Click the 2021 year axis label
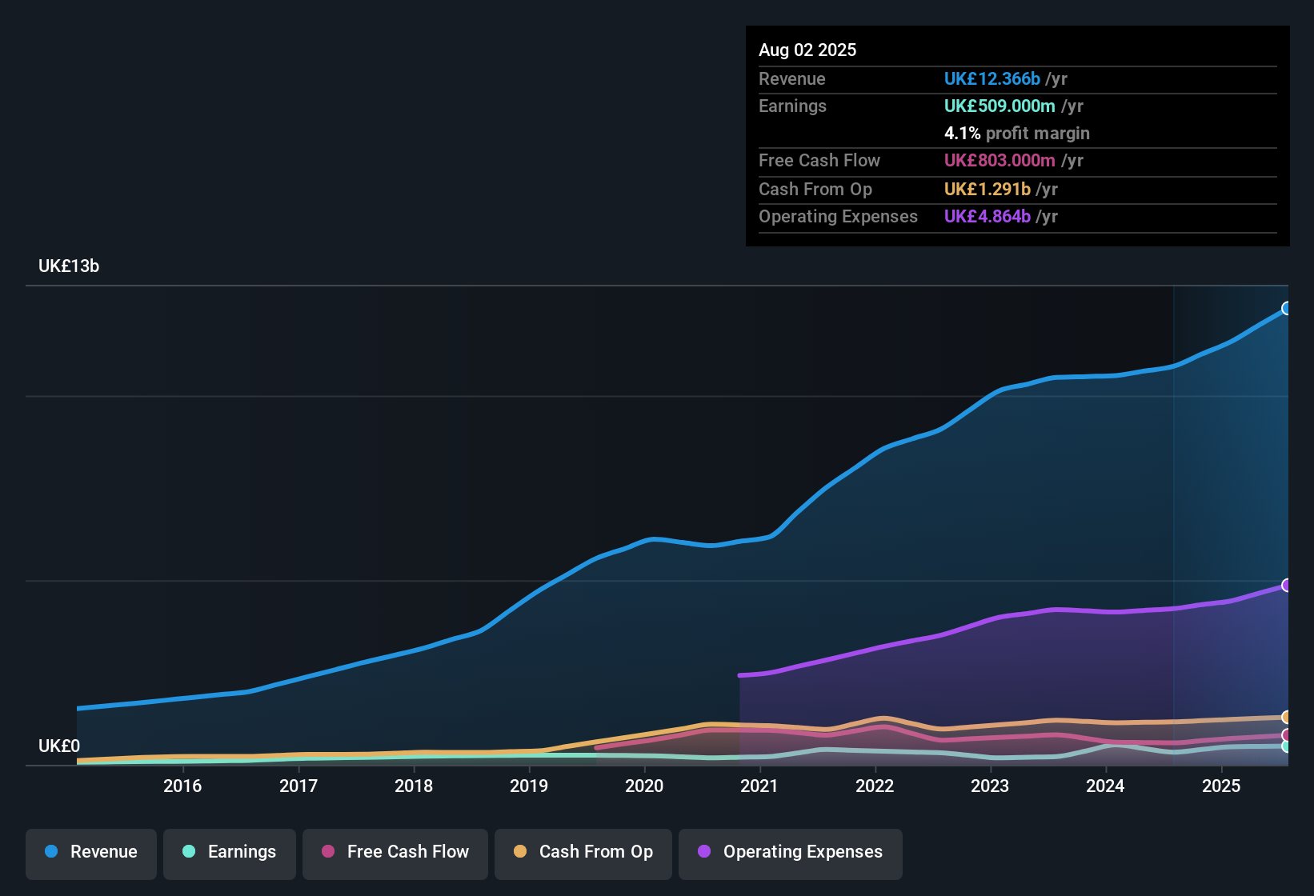 coord(759,786)
